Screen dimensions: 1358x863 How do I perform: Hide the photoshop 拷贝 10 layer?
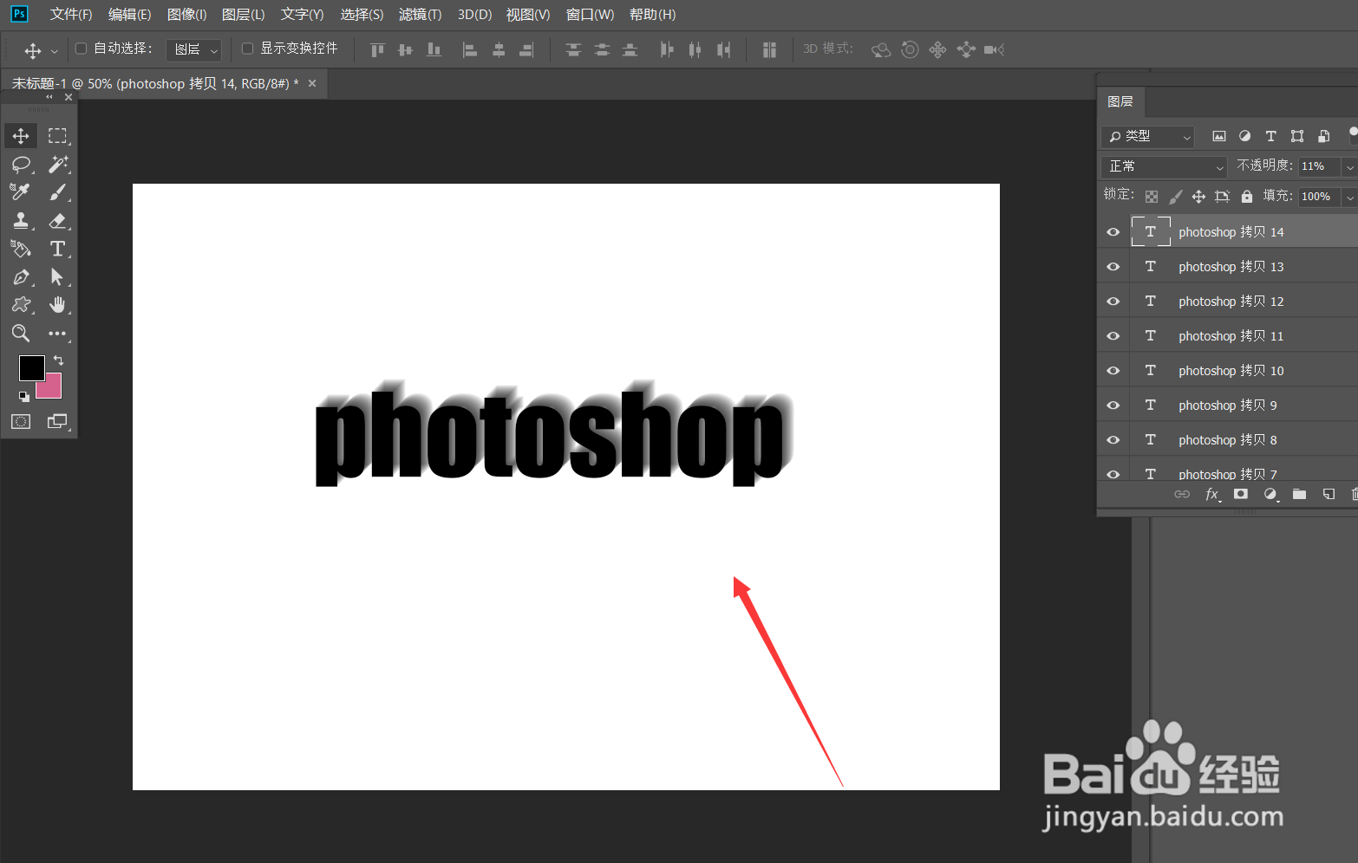(x=1113, y=371)
